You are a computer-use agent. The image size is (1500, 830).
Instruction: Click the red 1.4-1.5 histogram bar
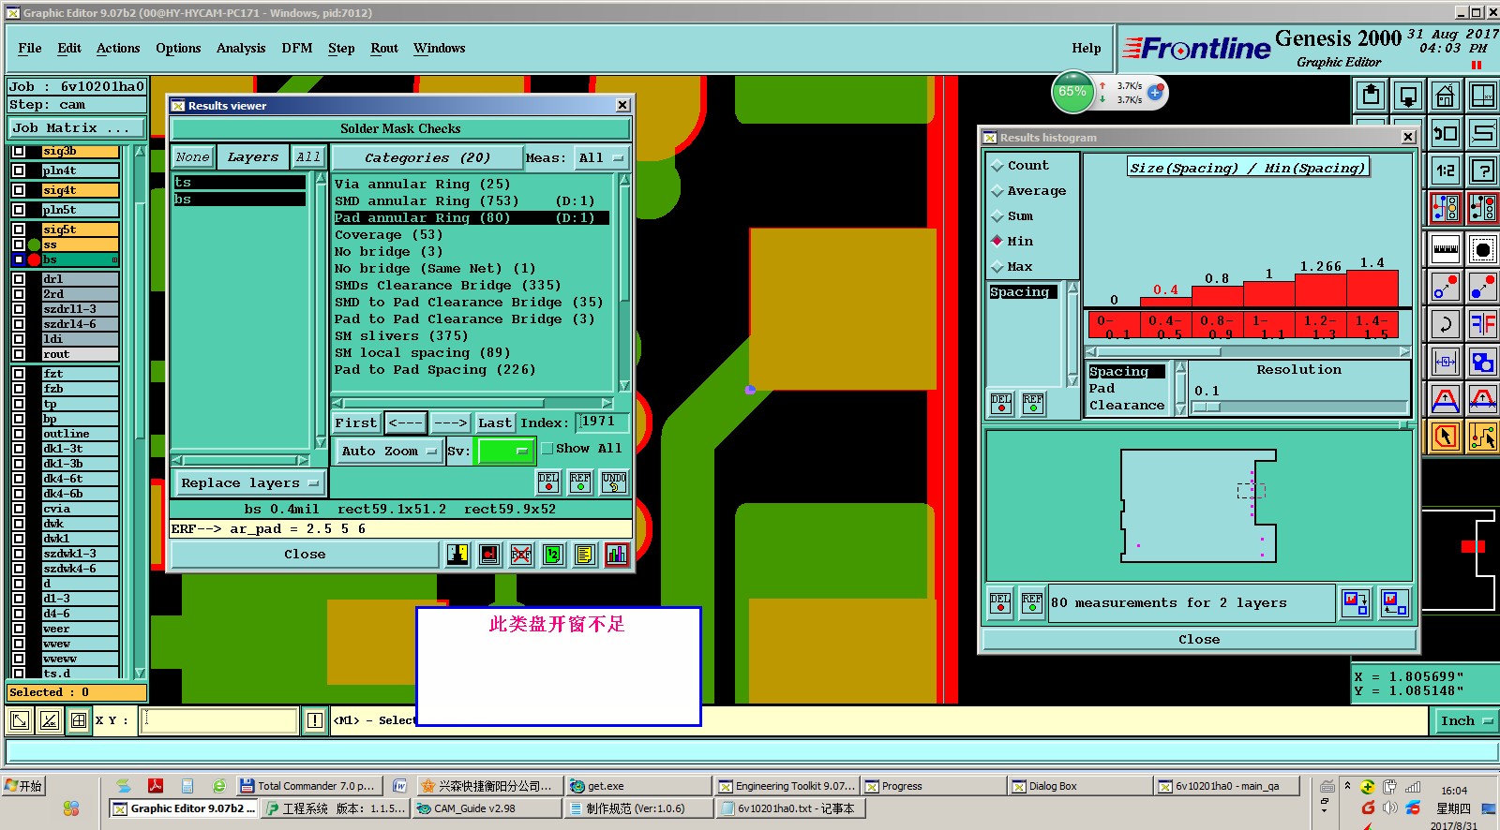[x=1372, y=289]
